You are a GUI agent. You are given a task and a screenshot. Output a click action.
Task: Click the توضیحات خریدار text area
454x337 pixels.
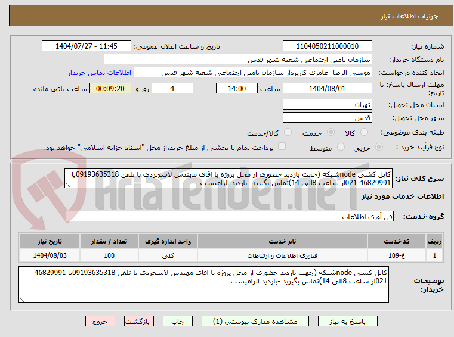(203, 285)
